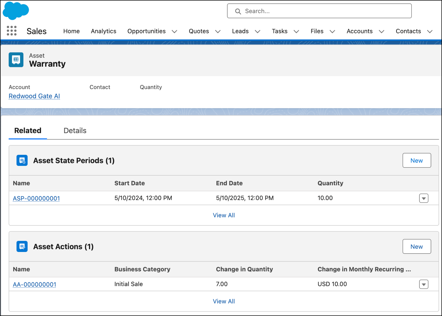The width and height of the screenshot is (442, 316).
Task: Click the 10.00 quantity cell
Action: click(325, 198)
